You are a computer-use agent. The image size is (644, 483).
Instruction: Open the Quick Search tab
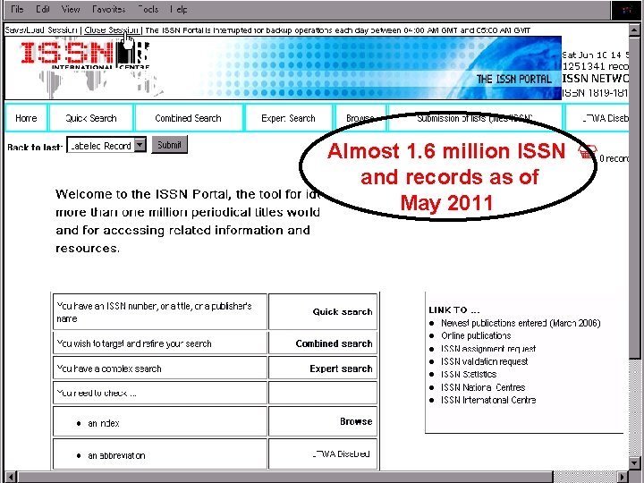pos(91,118)
